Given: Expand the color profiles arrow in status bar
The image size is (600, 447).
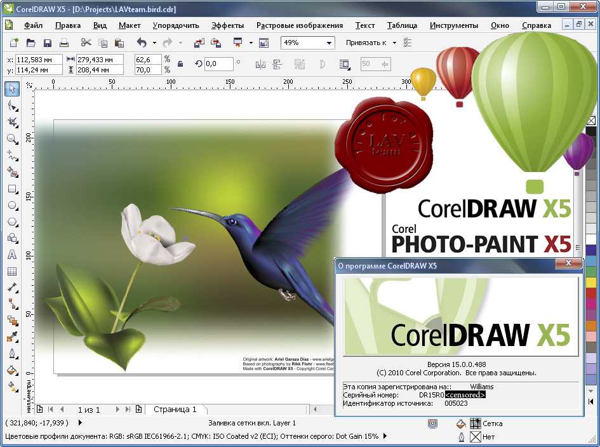Looking at the screenshot, I should click(x=385, y=436).
